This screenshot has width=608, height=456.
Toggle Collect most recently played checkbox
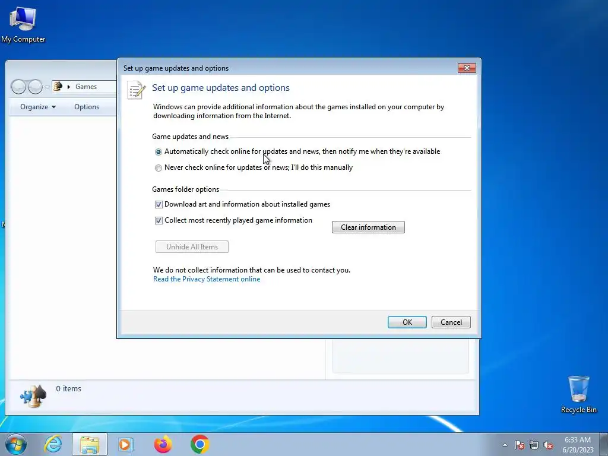click(x=159, y=220)
